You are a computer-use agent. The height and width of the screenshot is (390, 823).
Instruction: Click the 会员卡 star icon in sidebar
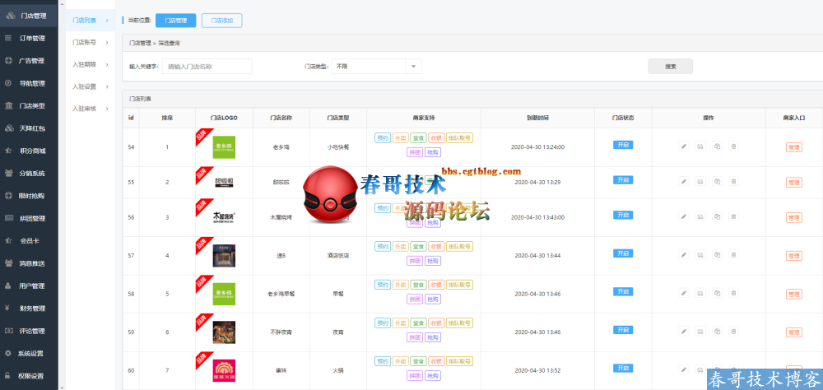(x=8, y=240)
